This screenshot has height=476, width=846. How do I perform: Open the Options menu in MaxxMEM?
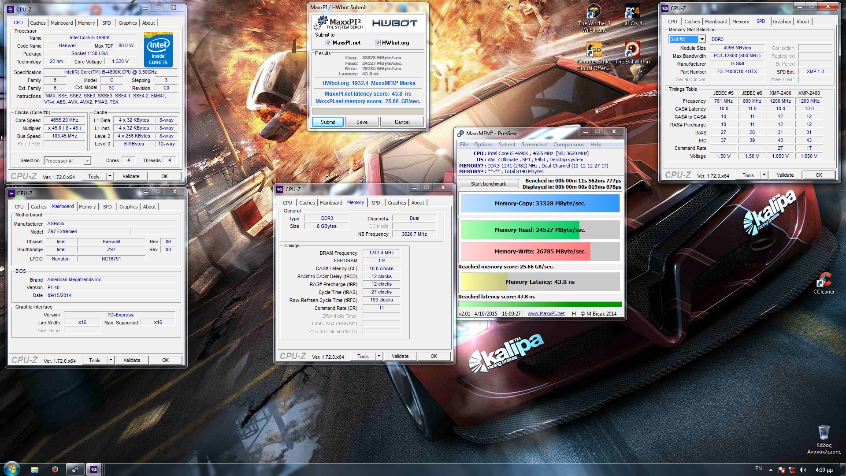point(483,145)
